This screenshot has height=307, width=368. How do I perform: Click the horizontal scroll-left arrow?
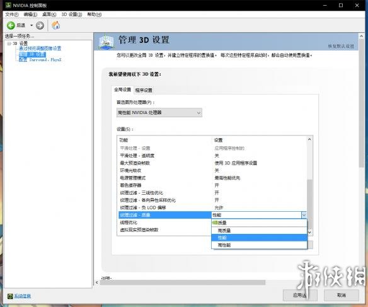pos(97,282)
